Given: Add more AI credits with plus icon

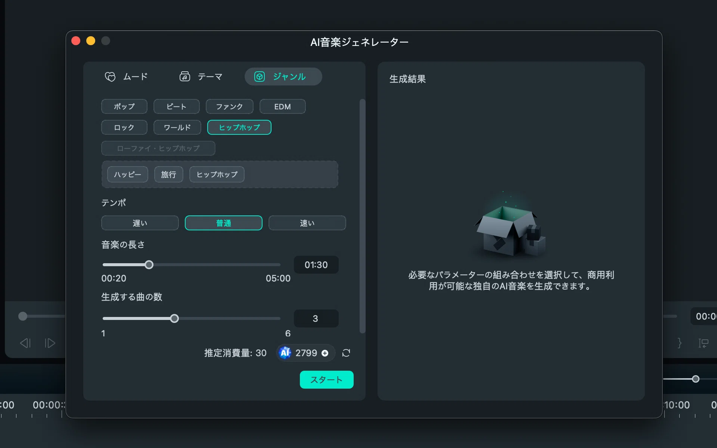Looking at the screenshot, I should tap(325, 353).
